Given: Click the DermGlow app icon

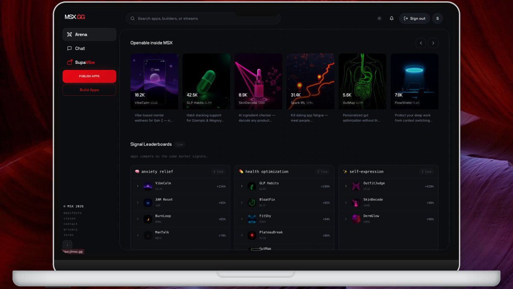Looking at the screenshot, I should 356,219.
